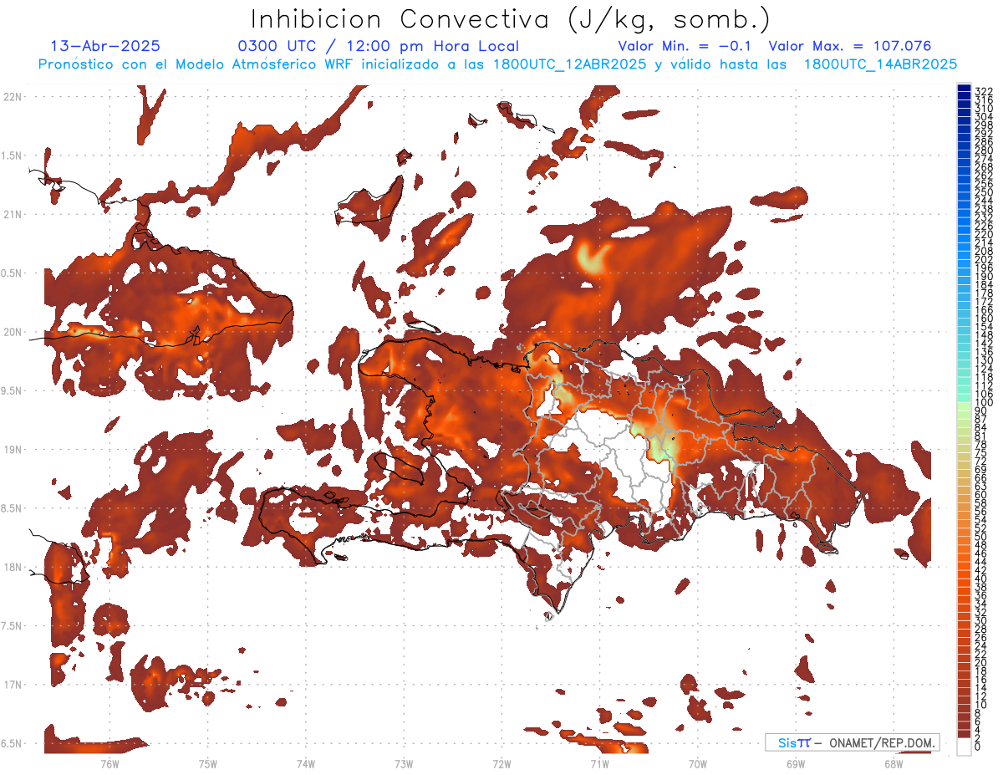Click the "322" value on the color scale
This screenshot has height=775, width=1003.
[x=984, y=90]
